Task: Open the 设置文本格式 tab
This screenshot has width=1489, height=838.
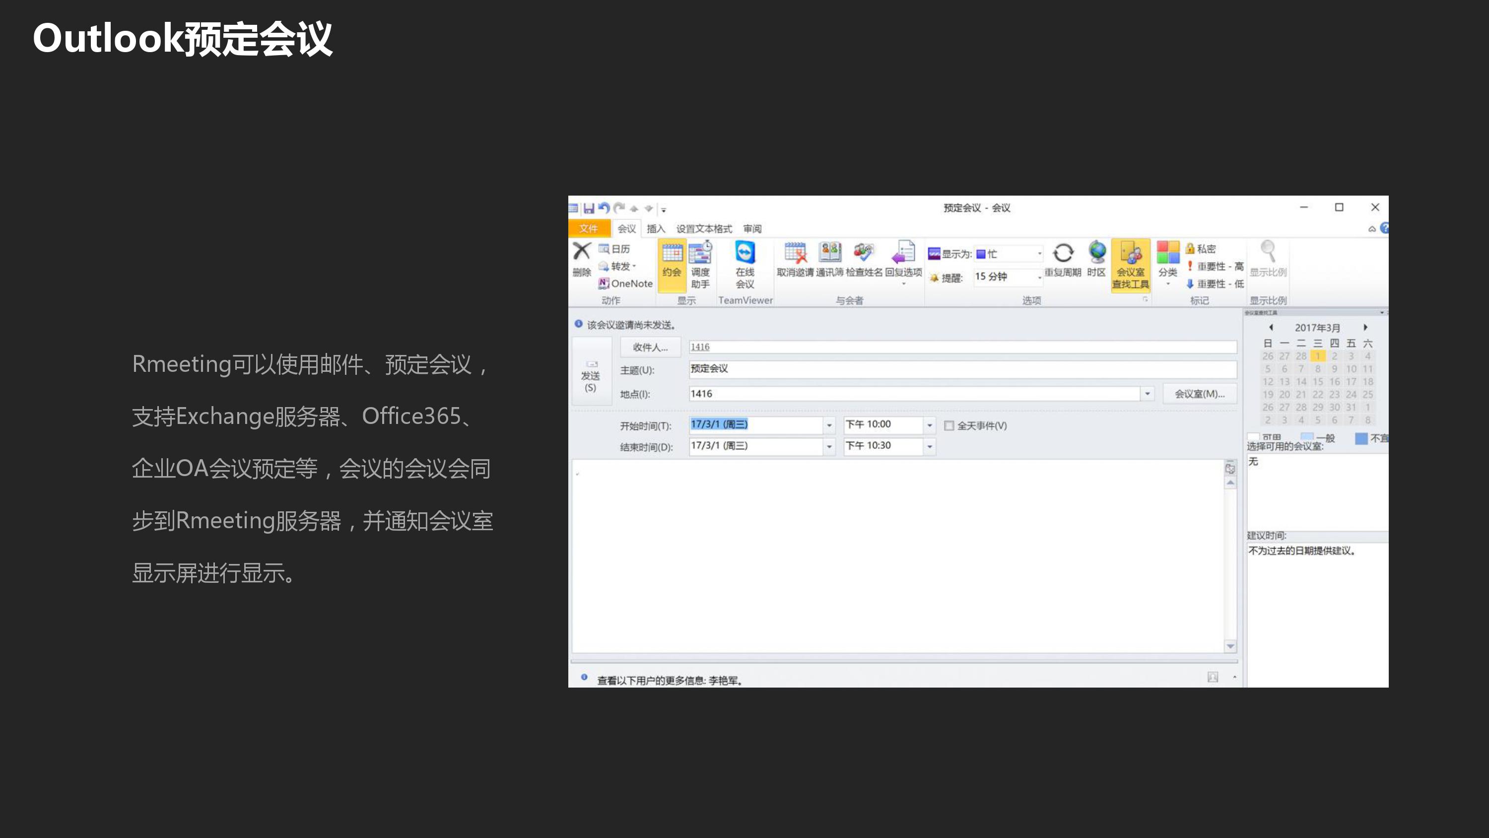Action: 704,228
